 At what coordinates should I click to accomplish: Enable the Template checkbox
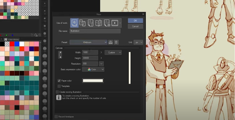[59, 86]
